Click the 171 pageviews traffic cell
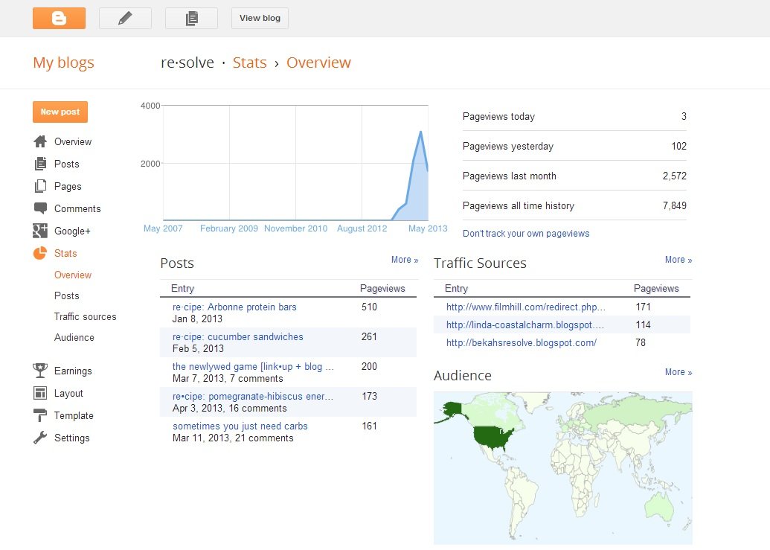Screen dimensions: 770x550 tap(643, 307)
